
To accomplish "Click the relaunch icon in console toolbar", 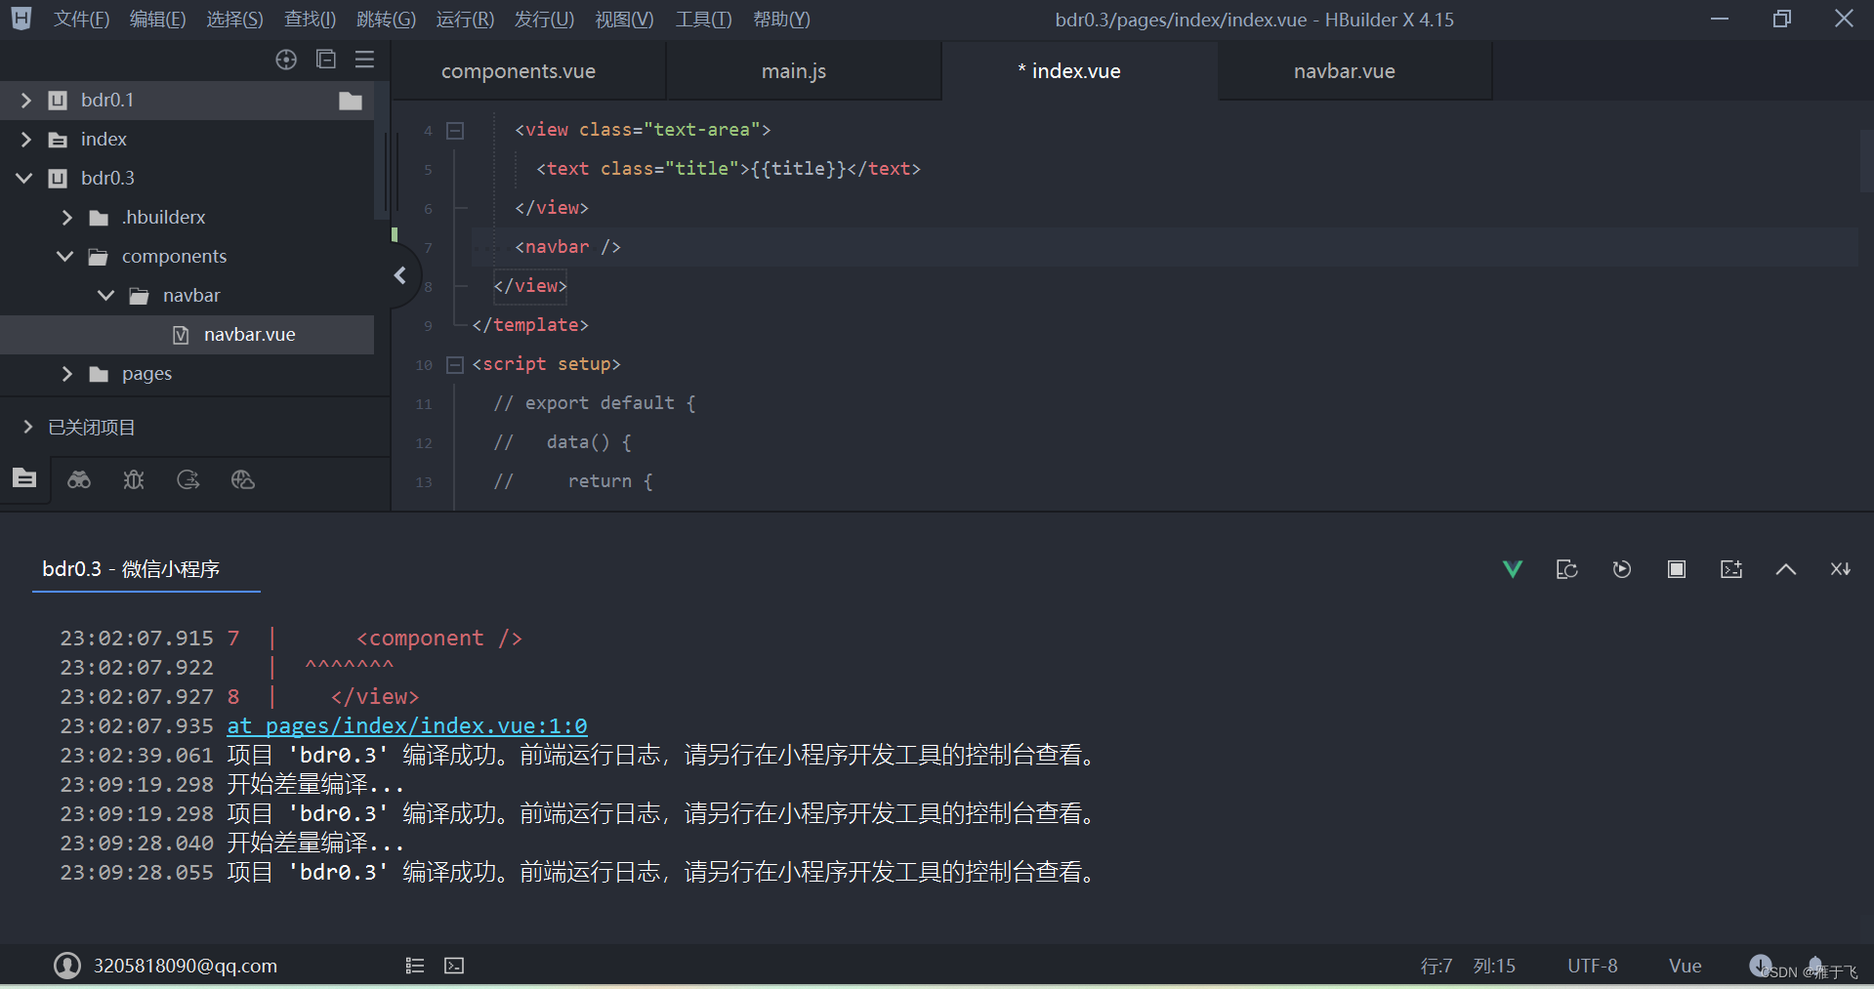I will pyautogui.click(x=1567, y=569).
